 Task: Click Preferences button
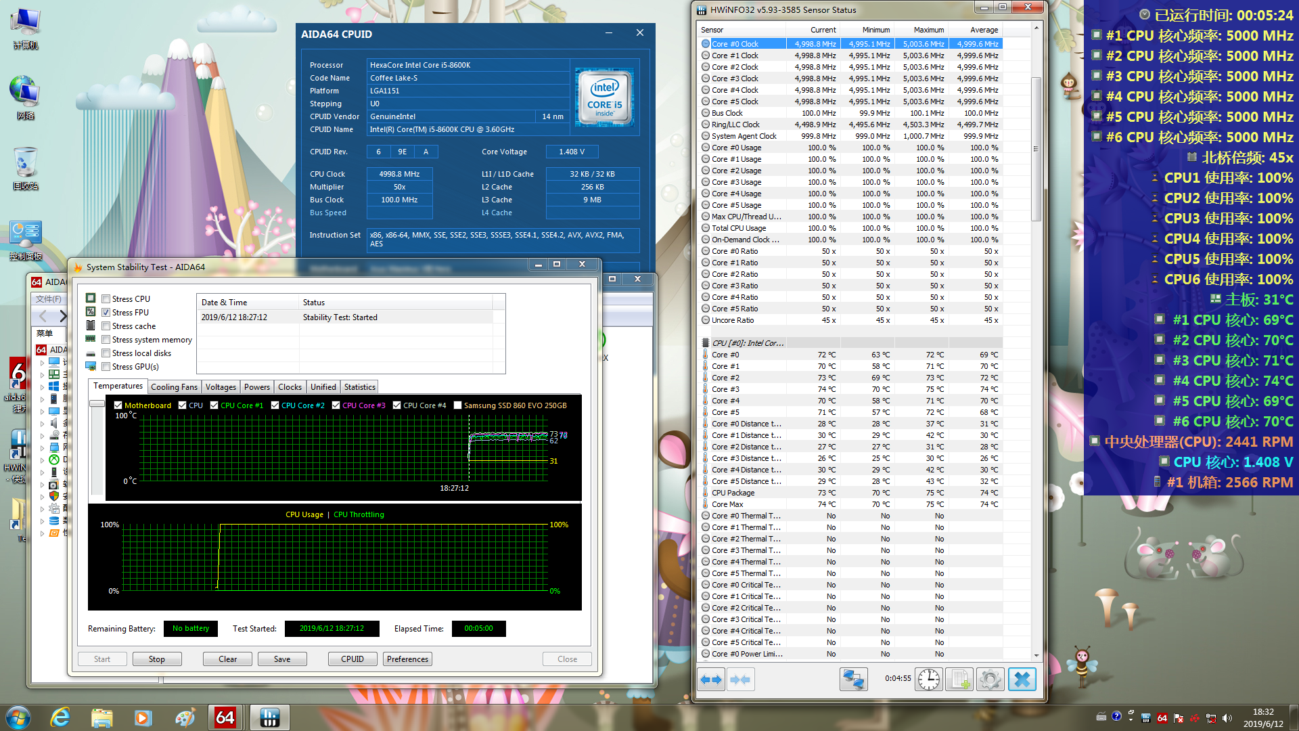(407, 659)
